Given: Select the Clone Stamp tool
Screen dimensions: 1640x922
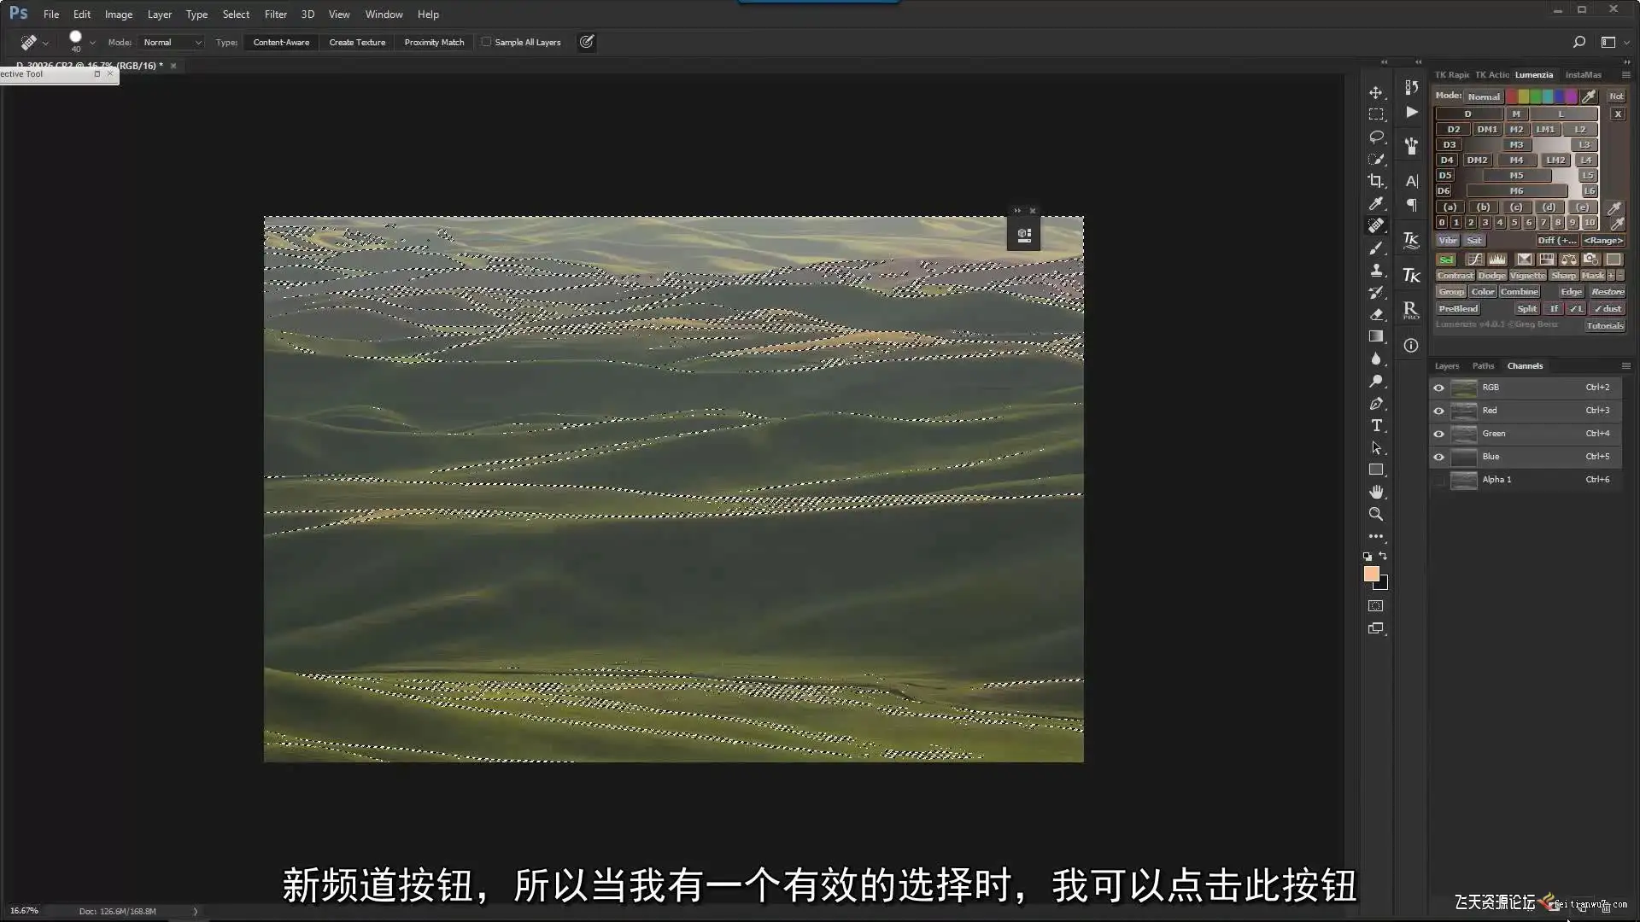Looking at the screenshot, I should (x=1375, y=270).
